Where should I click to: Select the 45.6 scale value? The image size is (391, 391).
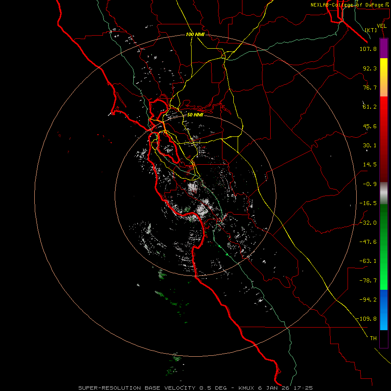(370, 126)
